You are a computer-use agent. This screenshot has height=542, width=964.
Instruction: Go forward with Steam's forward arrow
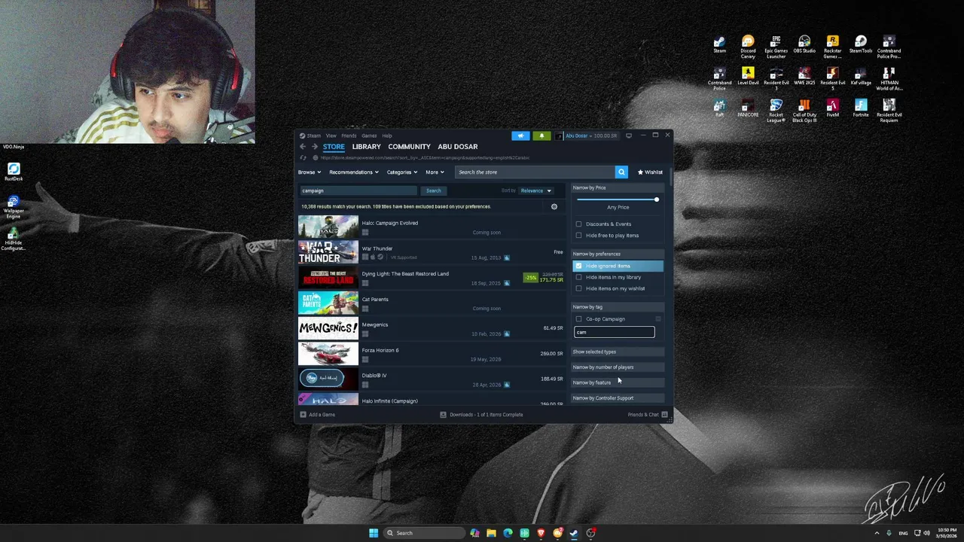click(315, 147)
